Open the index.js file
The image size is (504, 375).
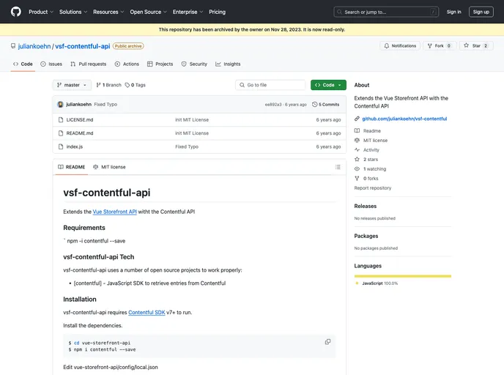[x=75, y=147]
